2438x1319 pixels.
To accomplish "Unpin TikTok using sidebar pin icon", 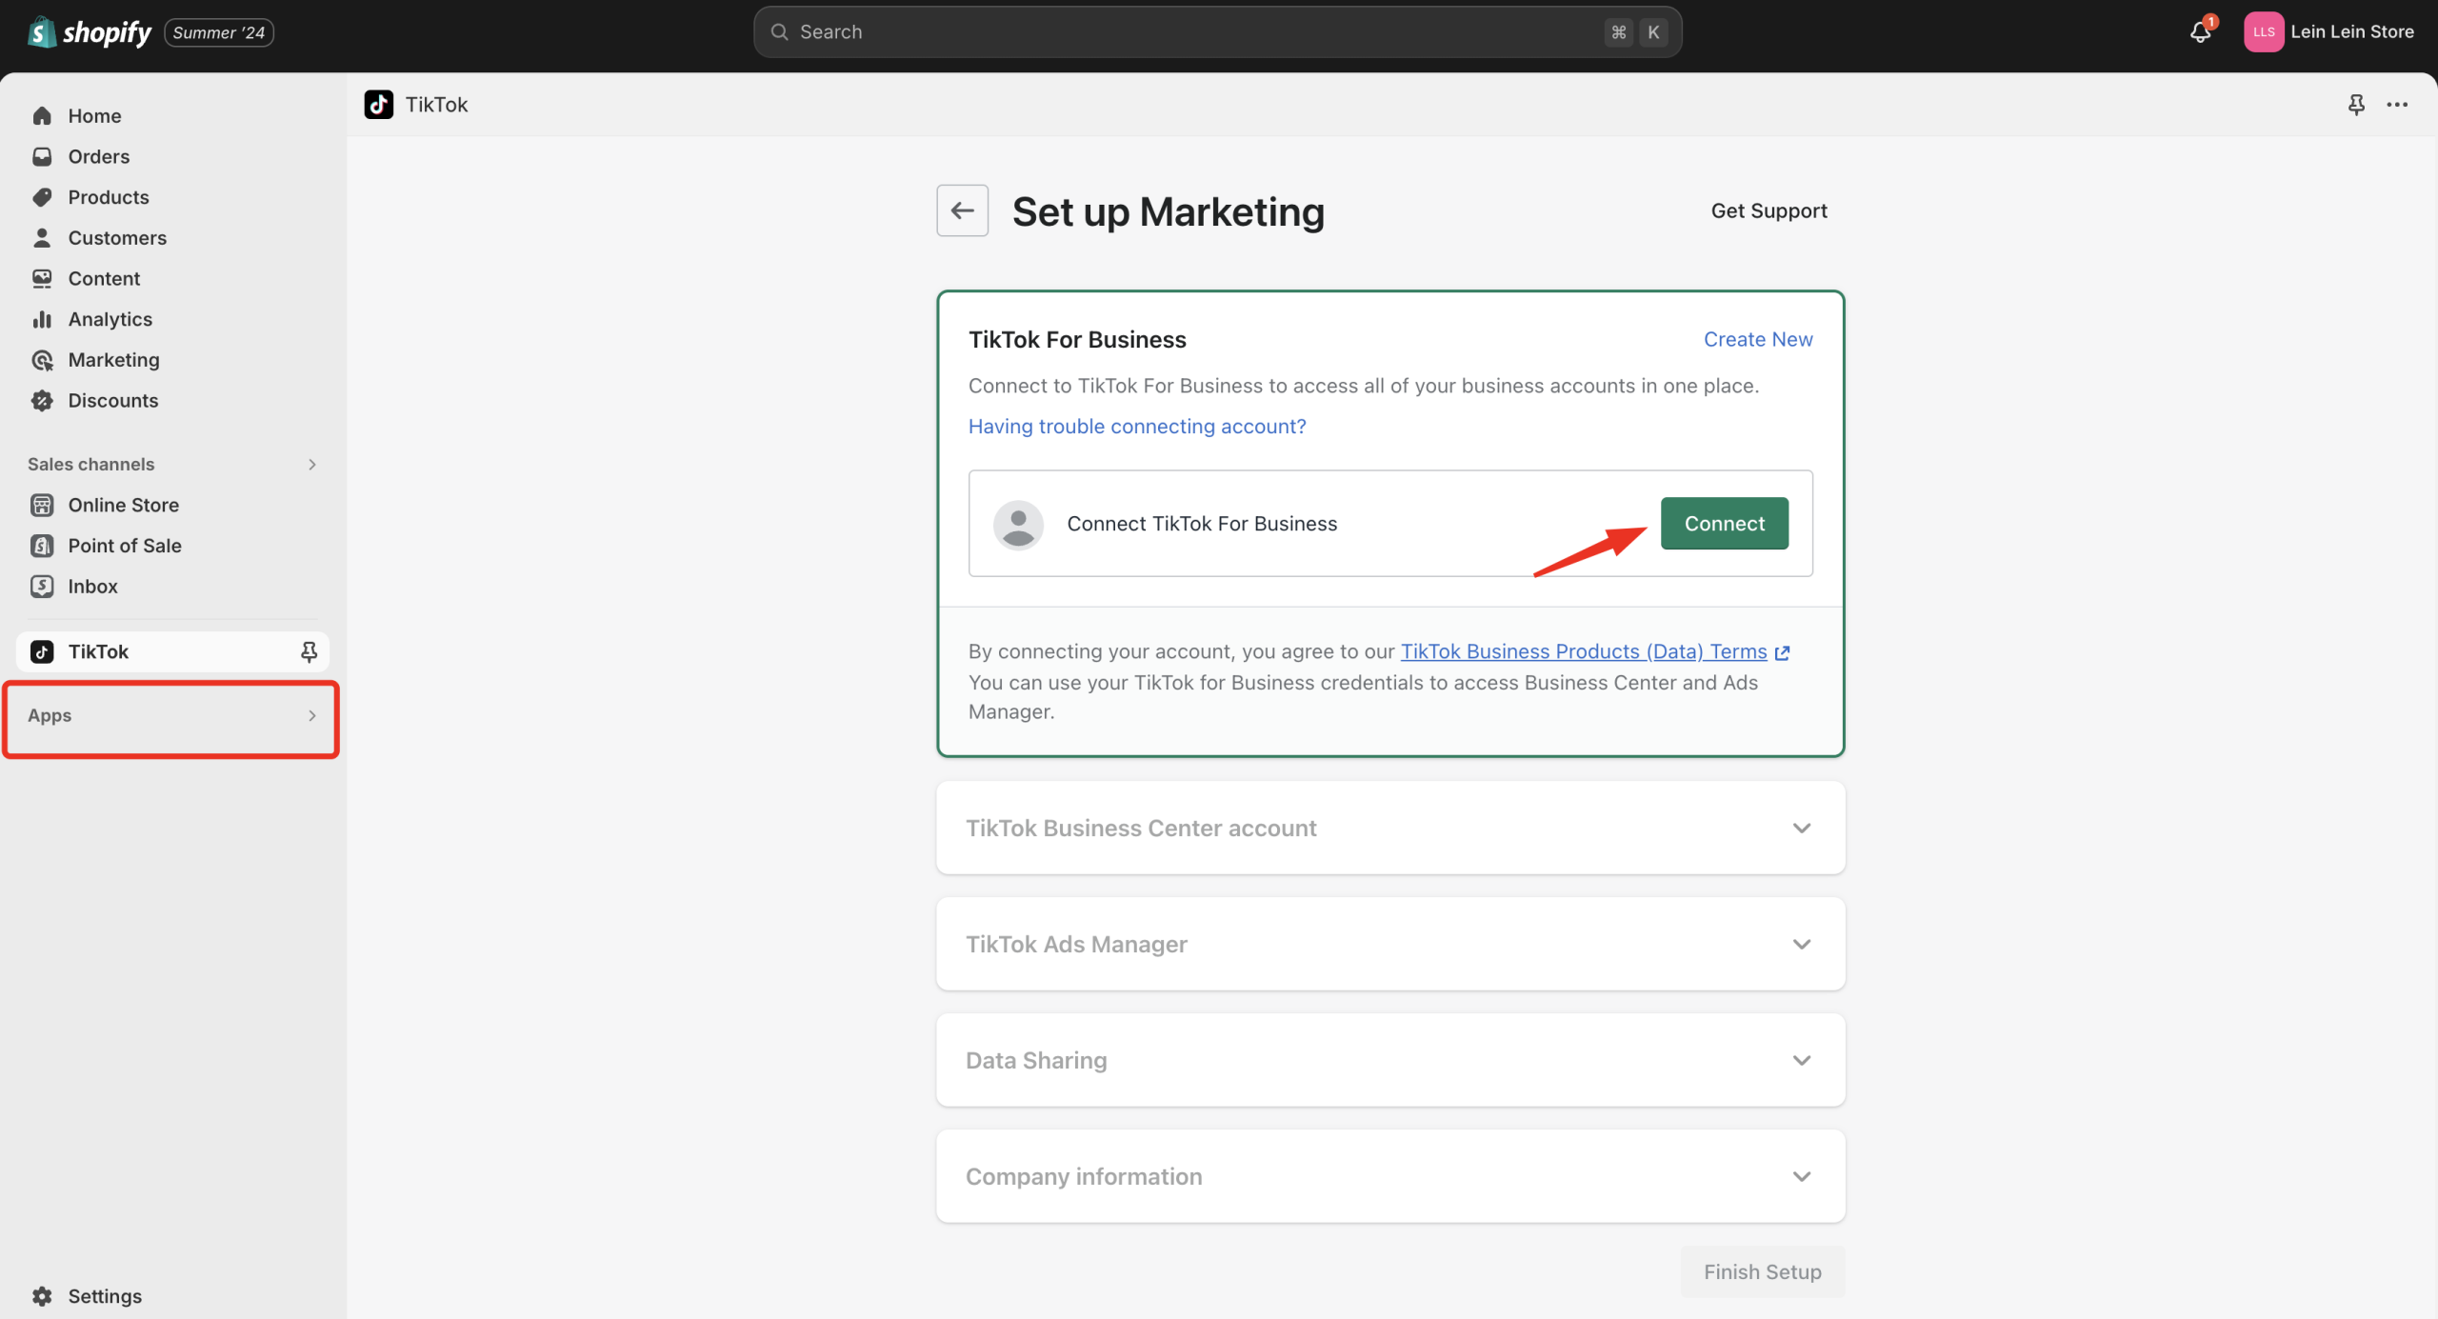I will [x=309, y=651].
